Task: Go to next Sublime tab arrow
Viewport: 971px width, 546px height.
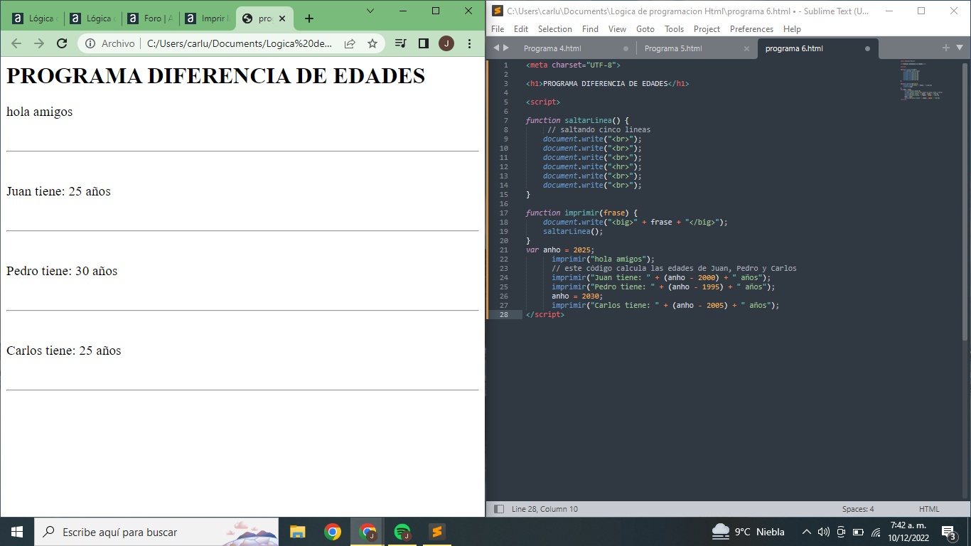Action: 506,48
